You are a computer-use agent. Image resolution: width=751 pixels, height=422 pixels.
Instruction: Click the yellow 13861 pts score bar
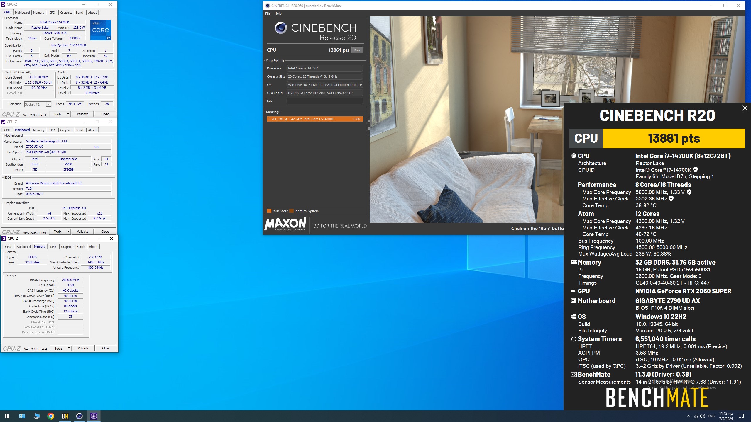[x=674, y=138]
